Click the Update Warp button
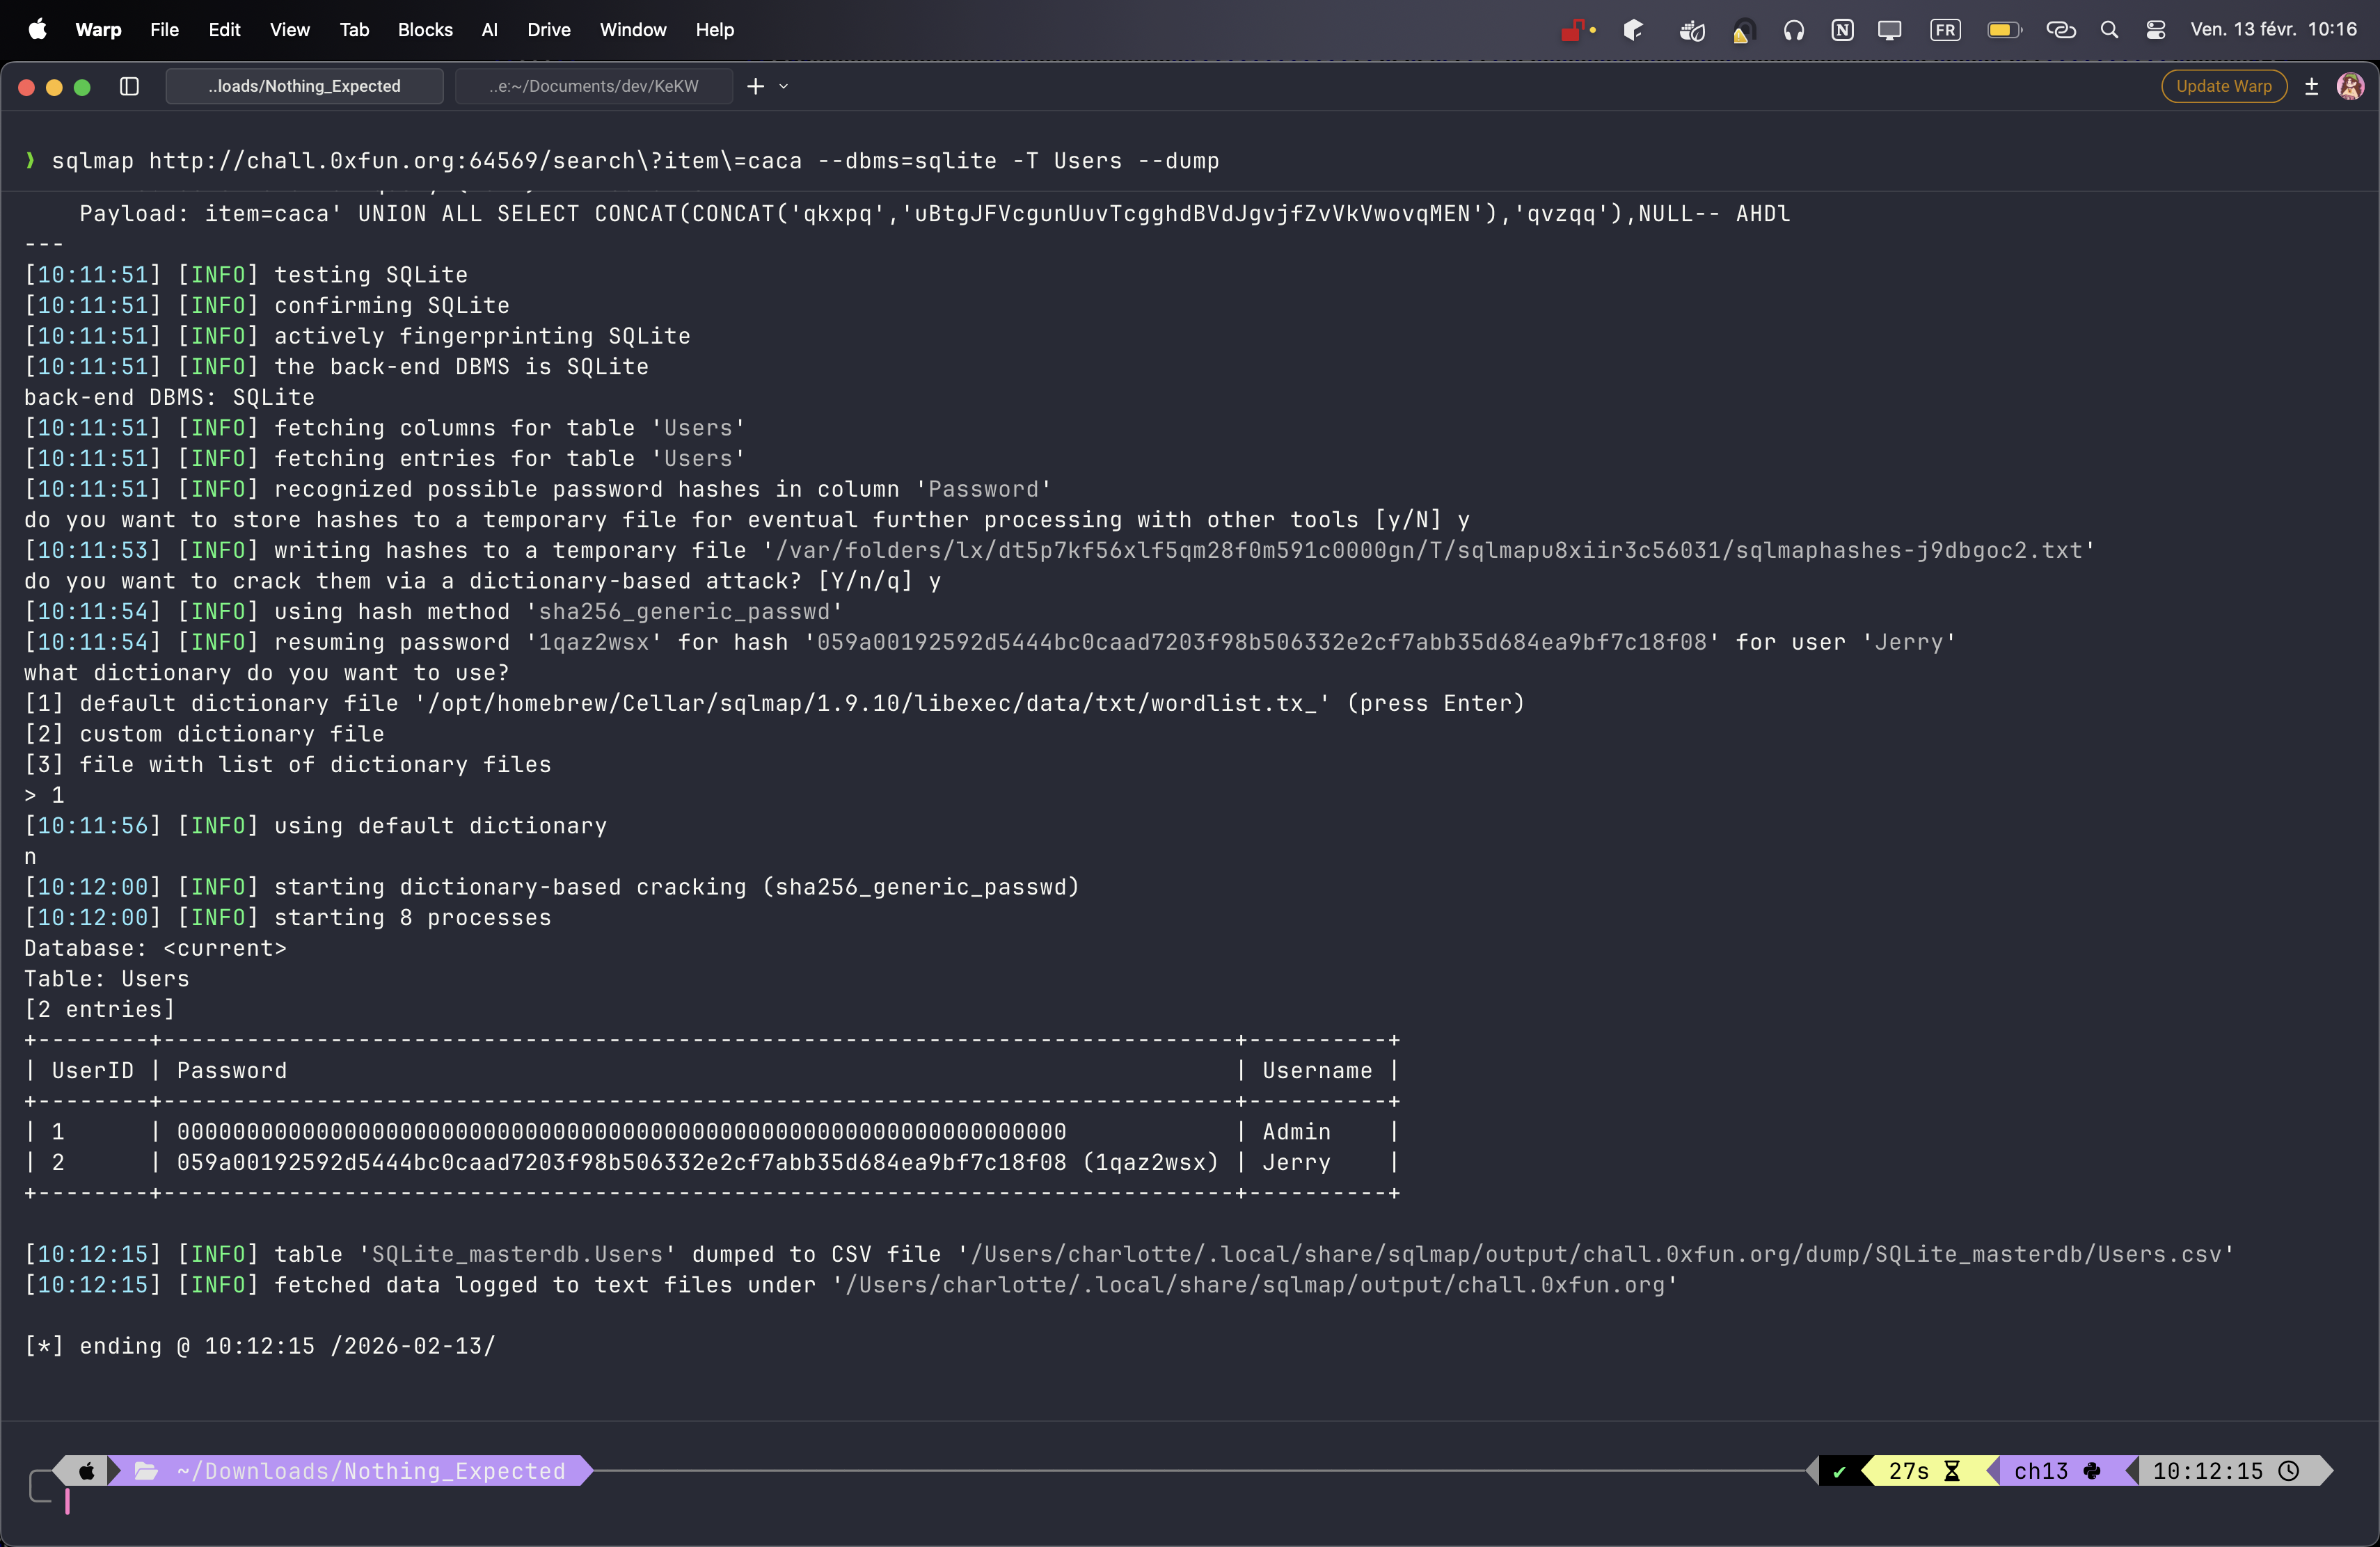The width and height of the screenshot is (2380, 1547). [2223, 86]
